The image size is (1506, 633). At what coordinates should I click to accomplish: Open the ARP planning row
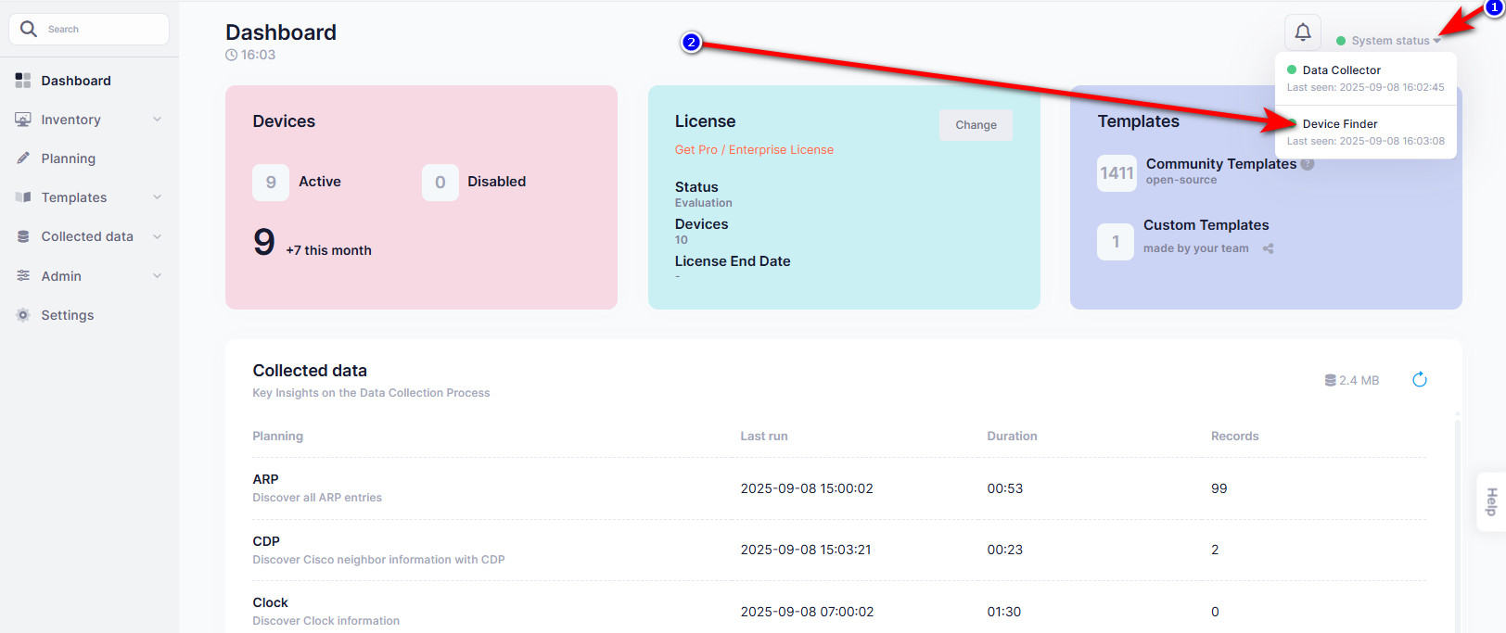pos(839,488)
